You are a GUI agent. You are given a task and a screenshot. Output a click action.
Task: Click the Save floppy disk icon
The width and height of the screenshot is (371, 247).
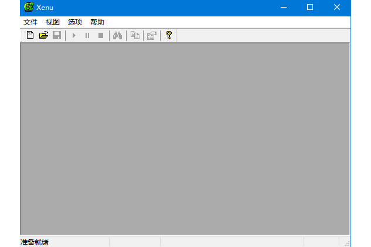coord(57,36)
